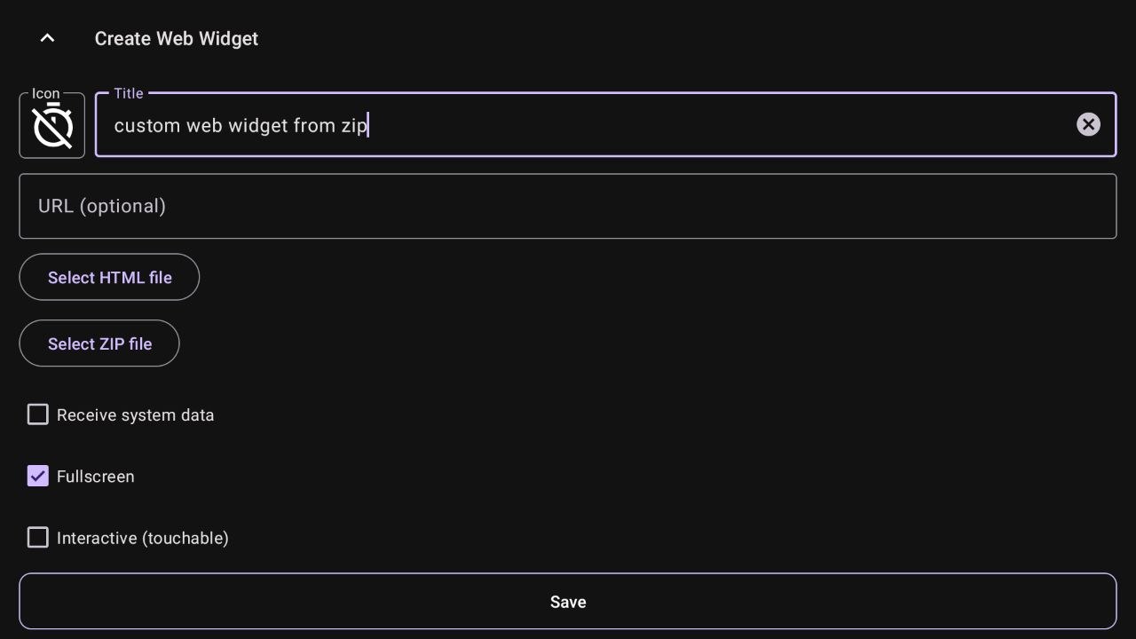The image size is (1136, 639).
Task: Click the "Interactive (touchable)" label text
Action: (x=142, y=538)
